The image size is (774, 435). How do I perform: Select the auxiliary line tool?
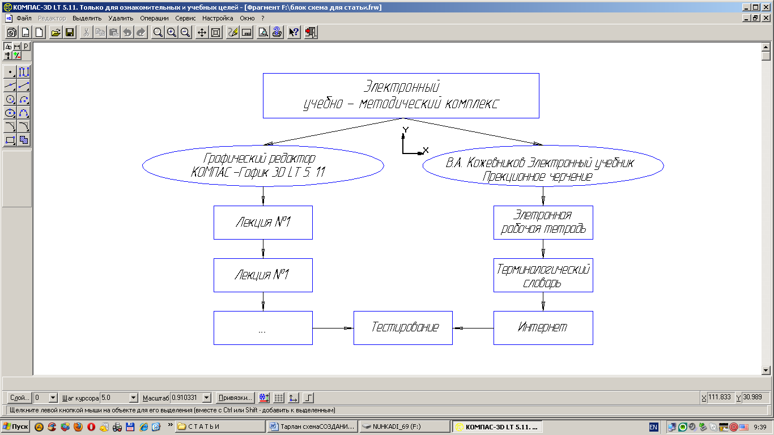(x=10, y=86)
